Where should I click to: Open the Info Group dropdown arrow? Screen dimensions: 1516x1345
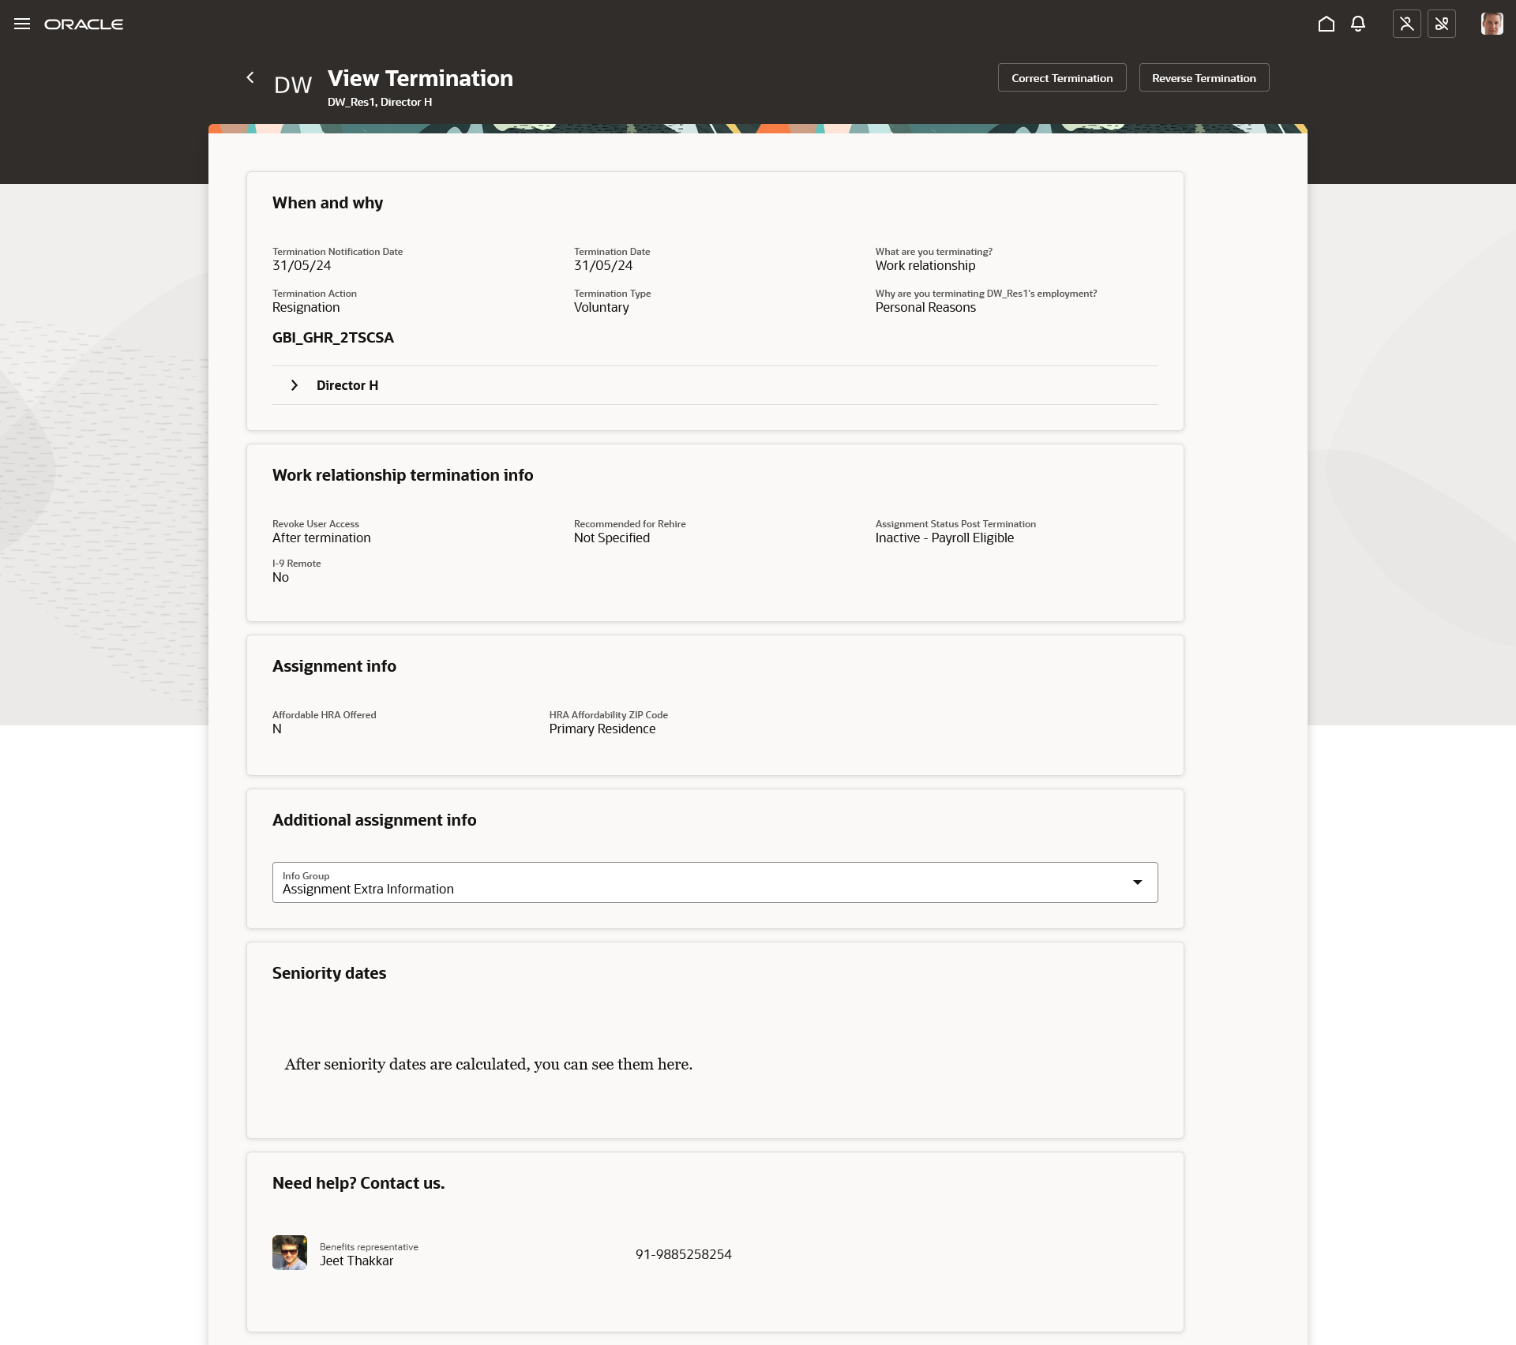click(1137, 882)
